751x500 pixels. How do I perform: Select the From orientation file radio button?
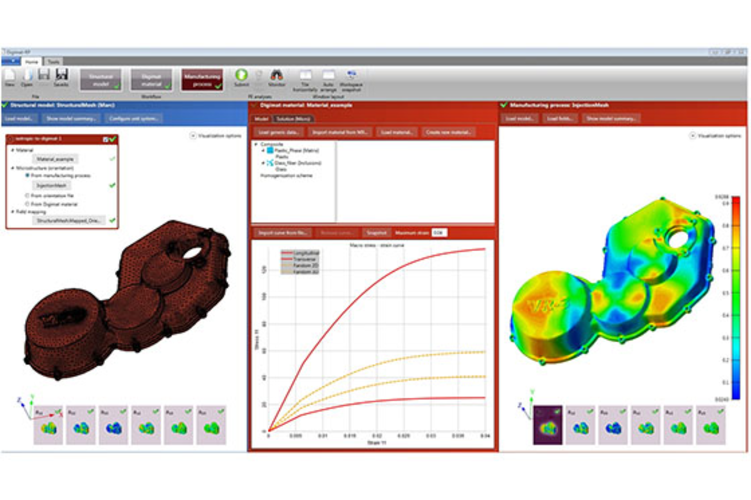point(27,196)
